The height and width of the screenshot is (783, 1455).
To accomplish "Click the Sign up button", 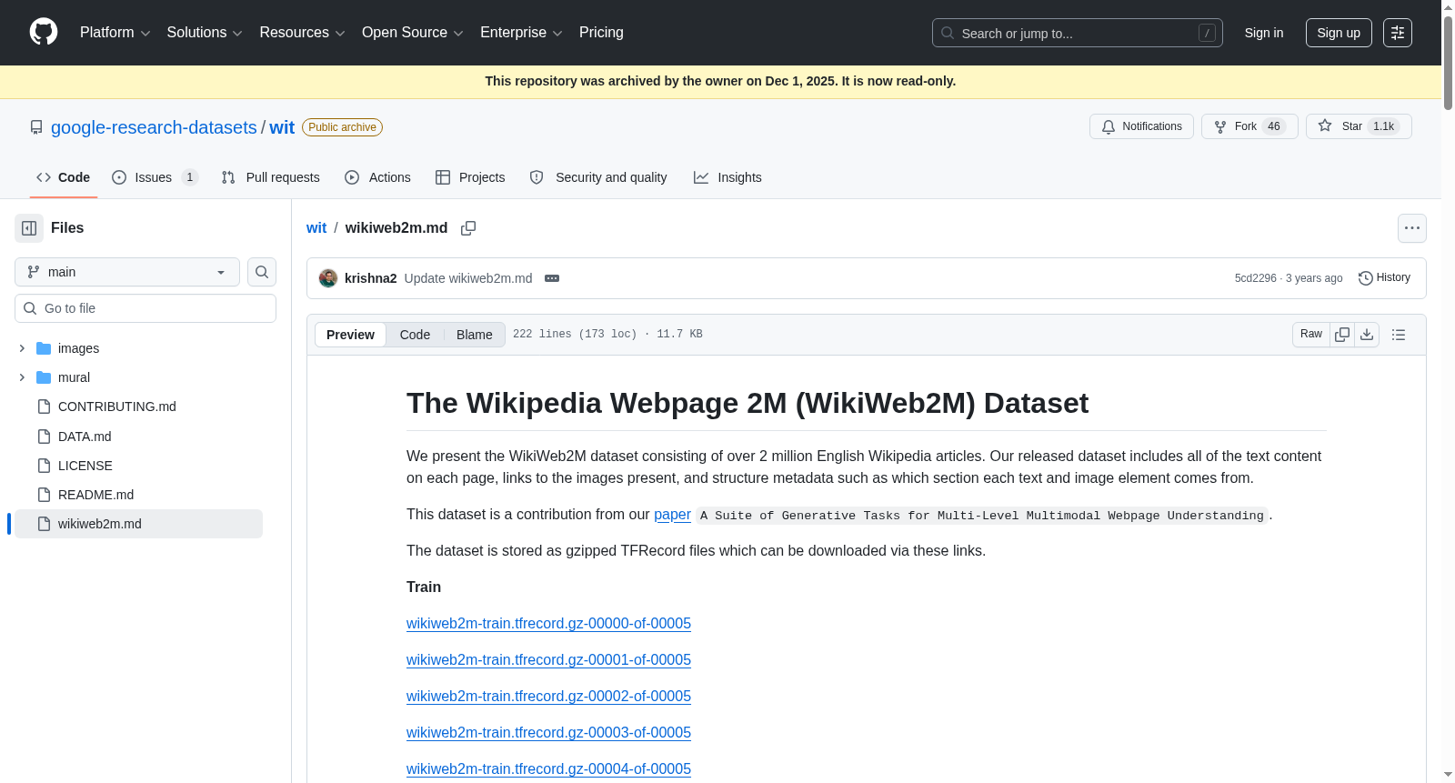I will point(1339,33).
